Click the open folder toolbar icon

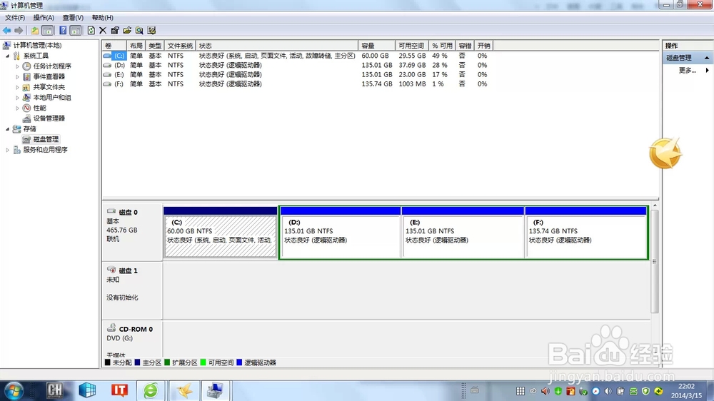(127, 31)
